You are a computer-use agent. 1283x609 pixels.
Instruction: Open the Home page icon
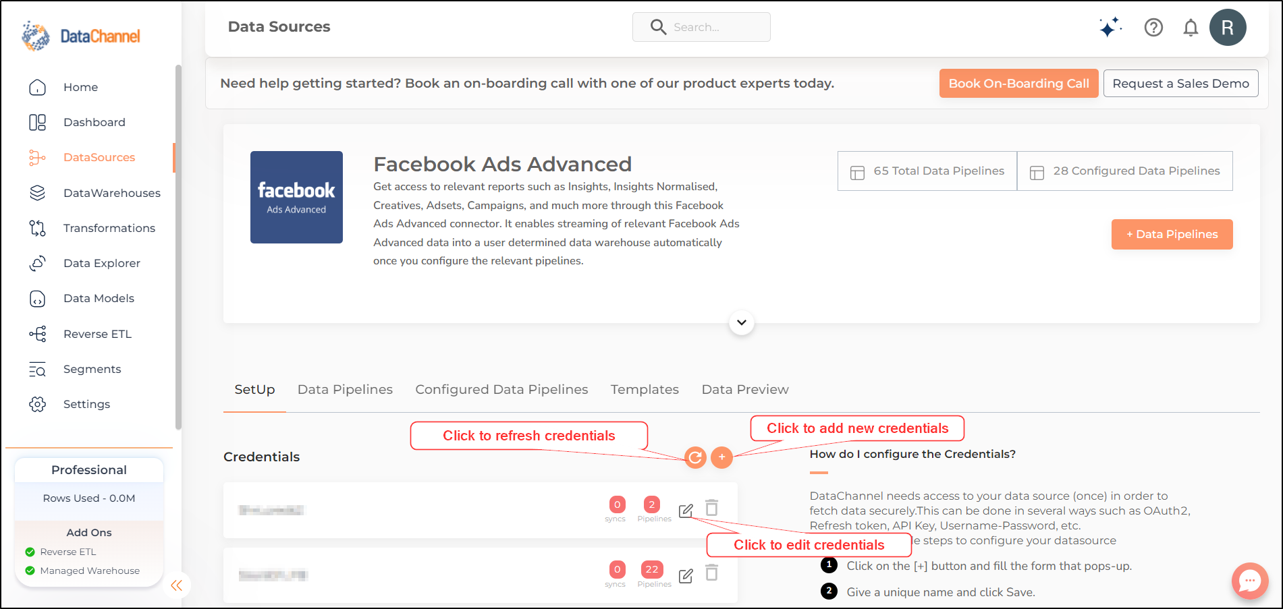tap(38, 87)
